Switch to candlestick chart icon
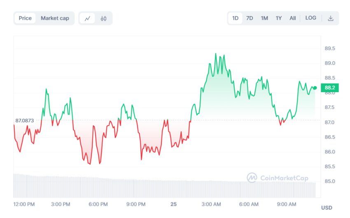This screenshot has height=218, width=350. pos(103,18)
